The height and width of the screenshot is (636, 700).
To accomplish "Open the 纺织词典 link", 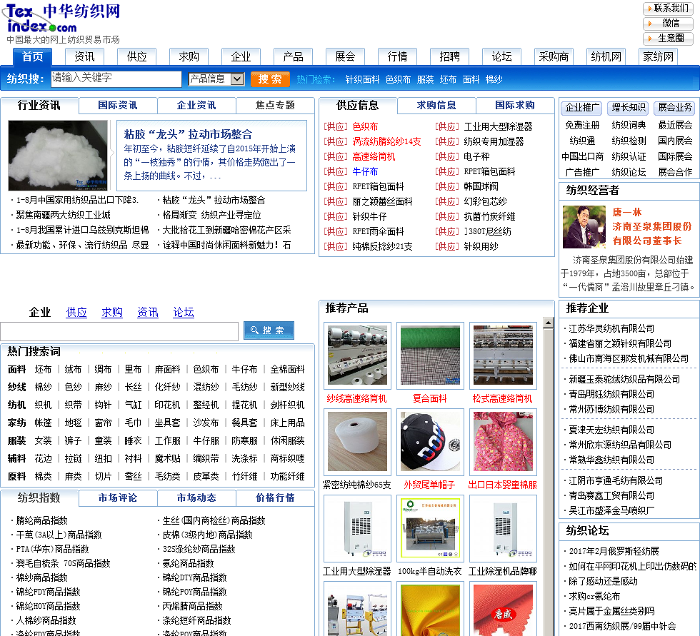I will (x=629, y=126).
